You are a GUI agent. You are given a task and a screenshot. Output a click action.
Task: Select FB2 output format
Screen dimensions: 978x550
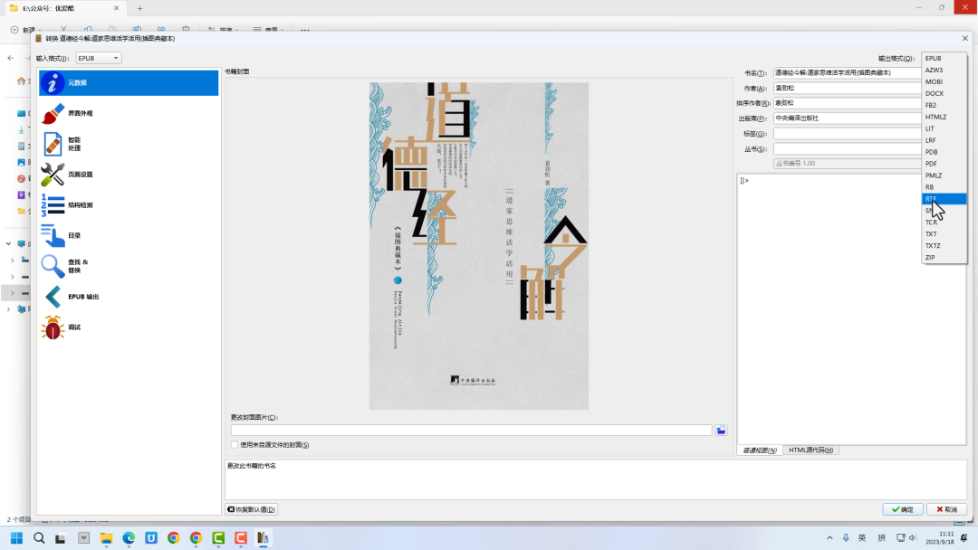[x=944, y=105]
